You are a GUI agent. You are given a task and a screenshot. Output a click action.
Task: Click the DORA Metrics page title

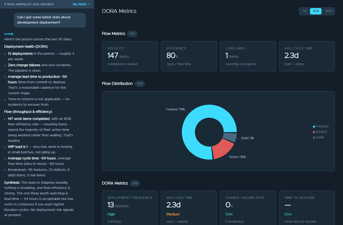point(119,11)
